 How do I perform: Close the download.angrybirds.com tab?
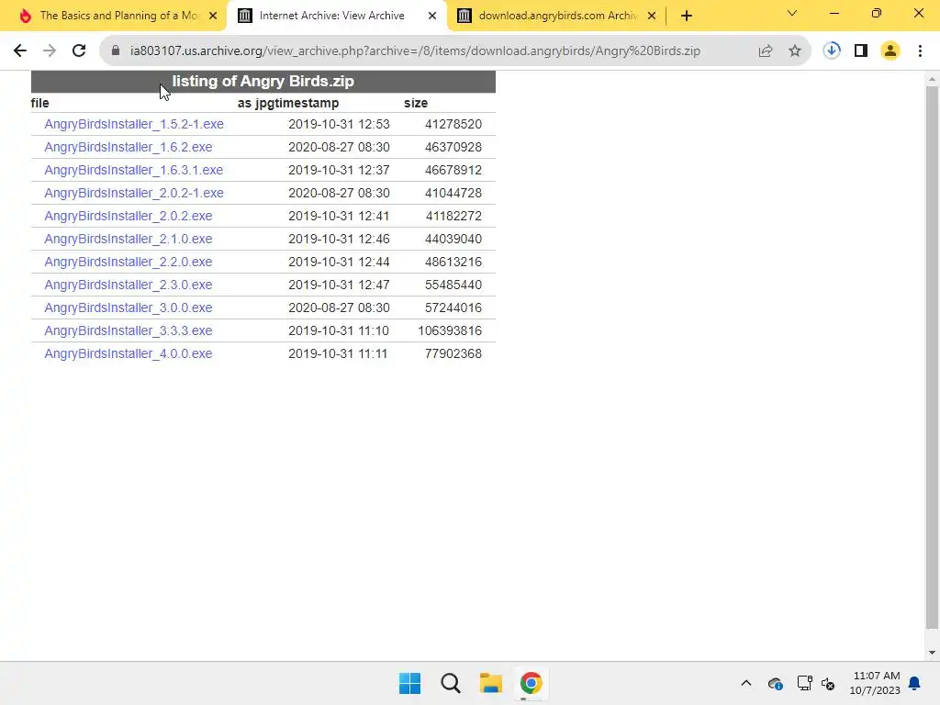pyautogui.click(x=652, y=16)
